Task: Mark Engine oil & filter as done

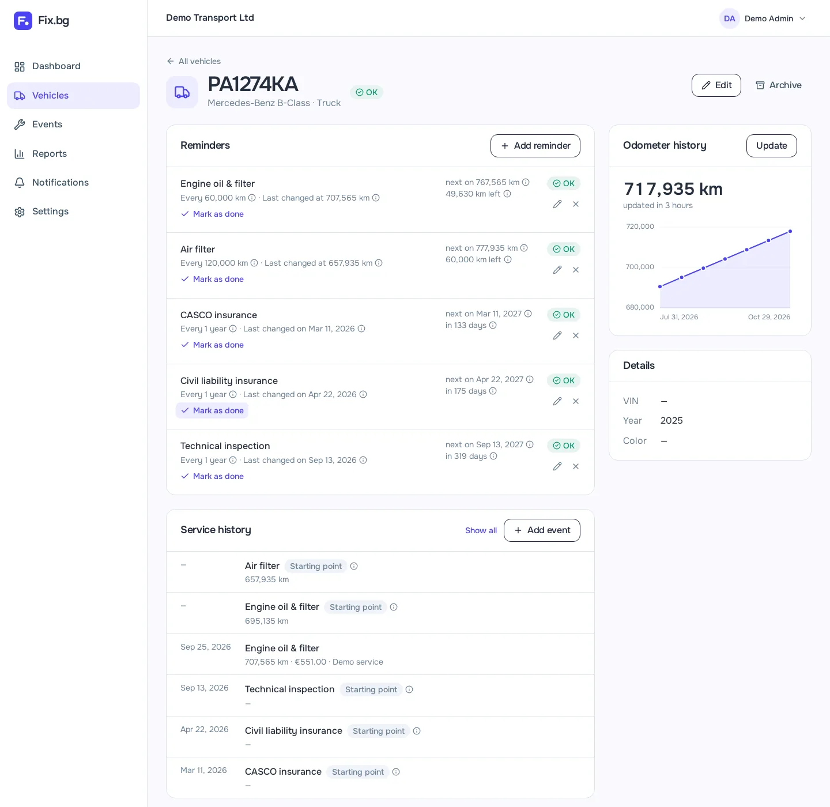Action: click(212, 214)
